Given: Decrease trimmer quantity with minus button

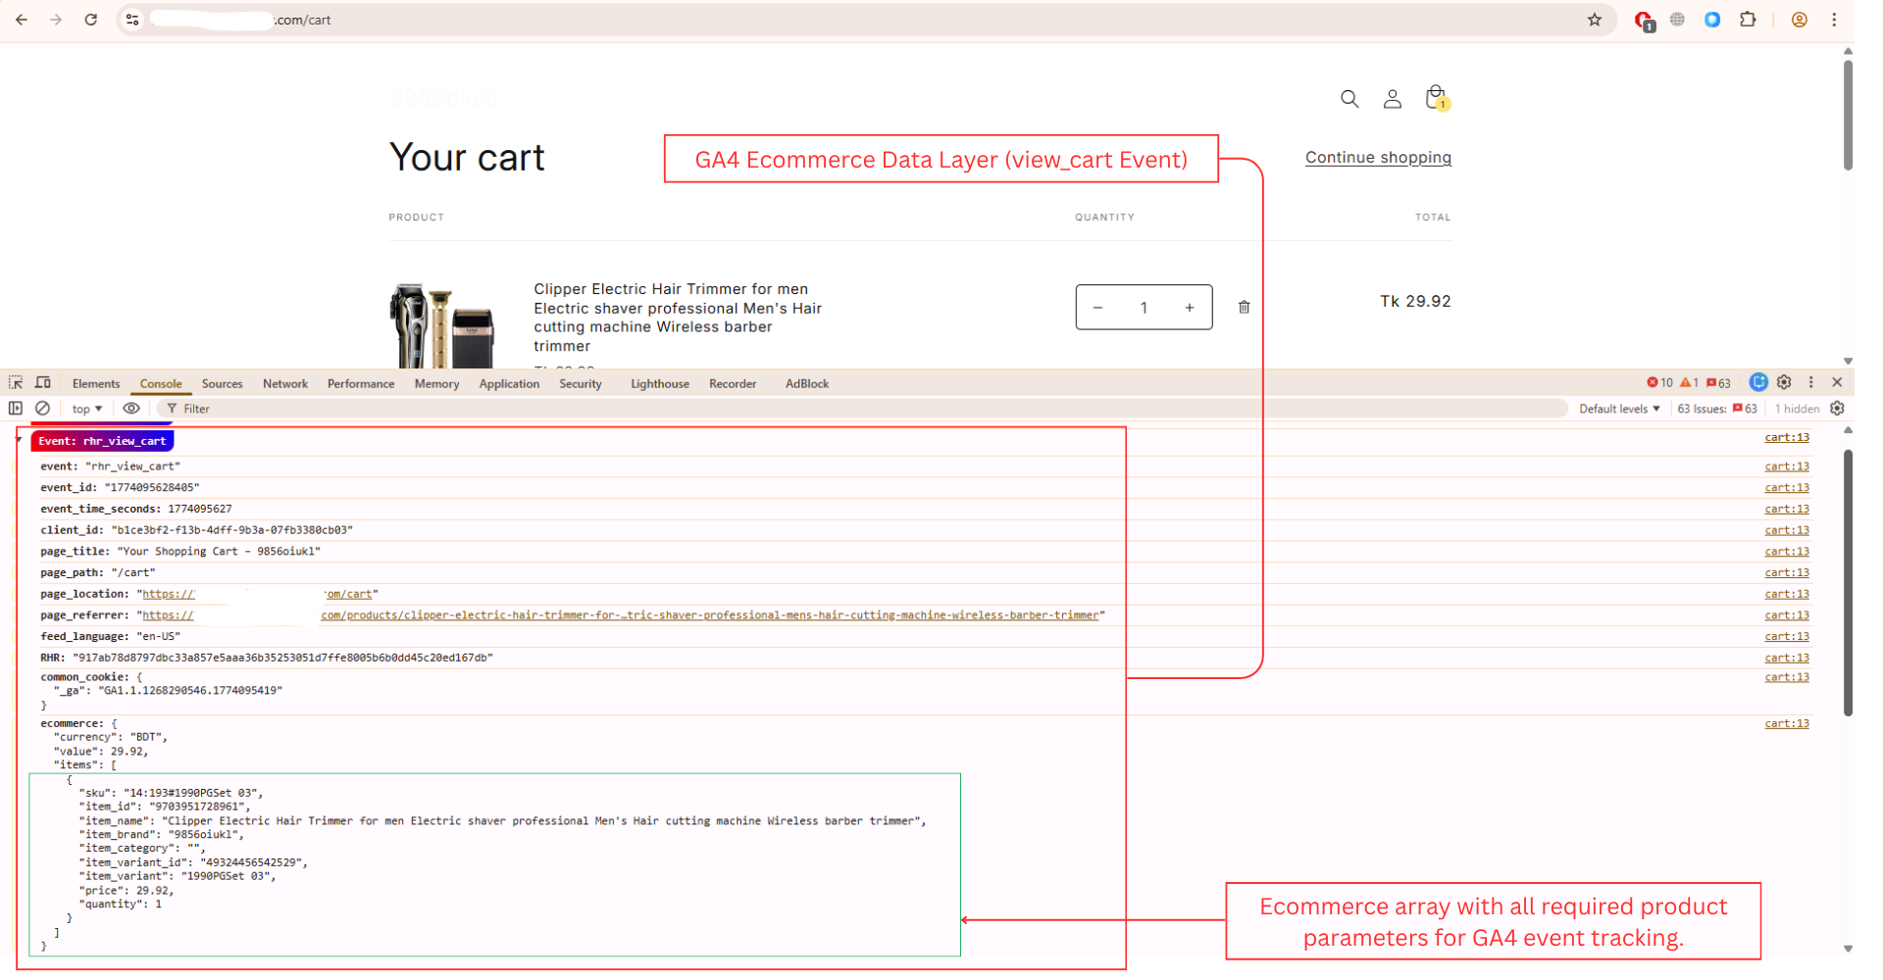Looking at the screenshot, I should 1098,308.
